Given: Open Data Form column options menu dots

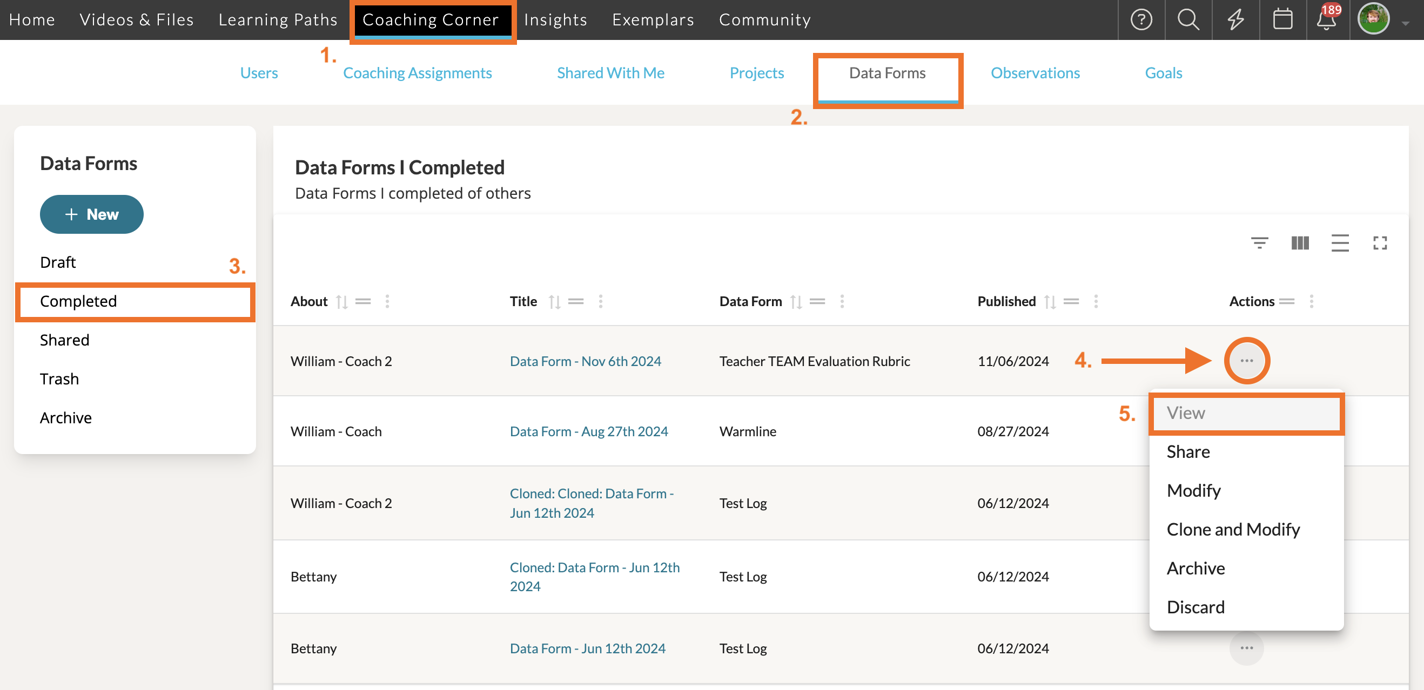Looking at the screenshot, I should point(842,302).
